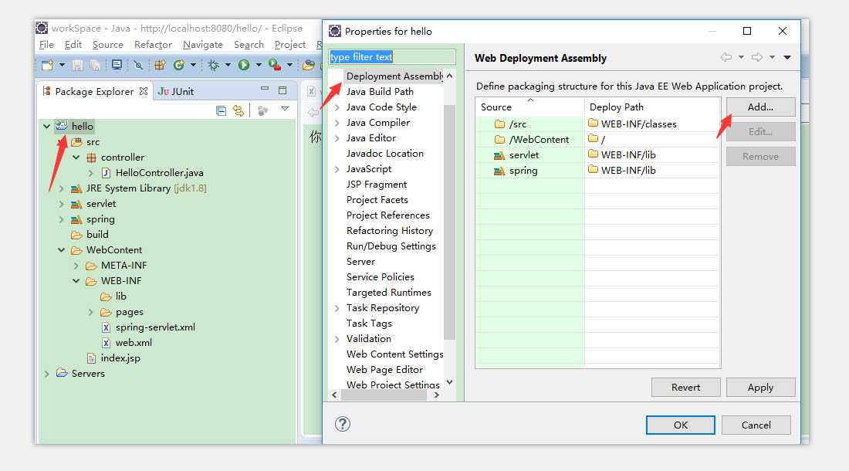
Task: Open the forward history dropdown in dialog header
Action: coord(772,57)
